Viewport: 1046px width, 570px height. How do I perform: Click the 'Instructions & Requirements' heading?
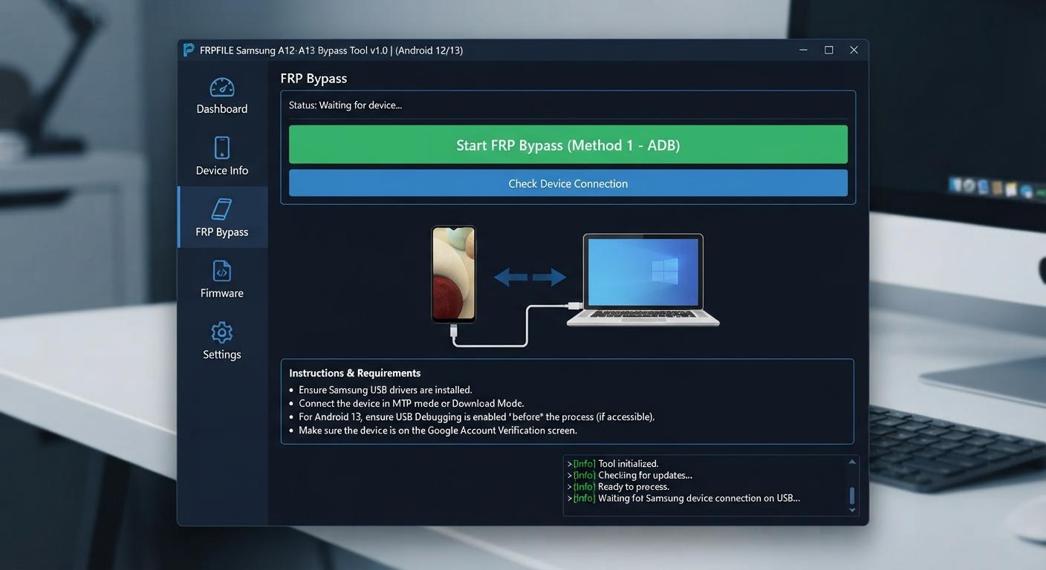354,373
